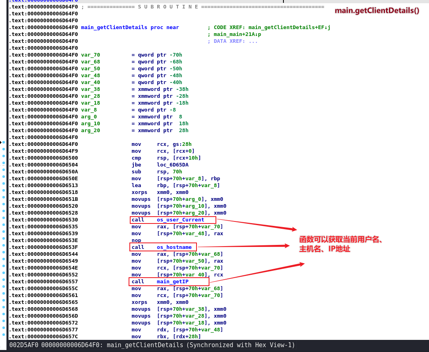Select arg_20 stack variable definition
The width and height of the screenshot is (429, 352).
coord(91,131)
